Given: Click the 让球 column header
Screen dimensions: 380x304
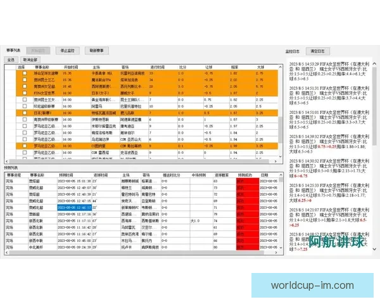Looking at the screenshot, I should pyautogui.click(x=208, y=67).
